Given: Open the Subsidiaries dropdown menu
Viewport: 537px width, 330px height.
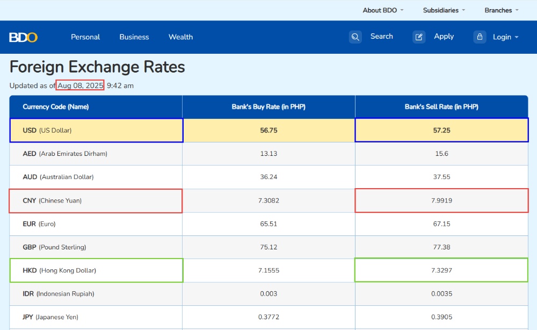Looking at the screenshot, I should [444, 10].
